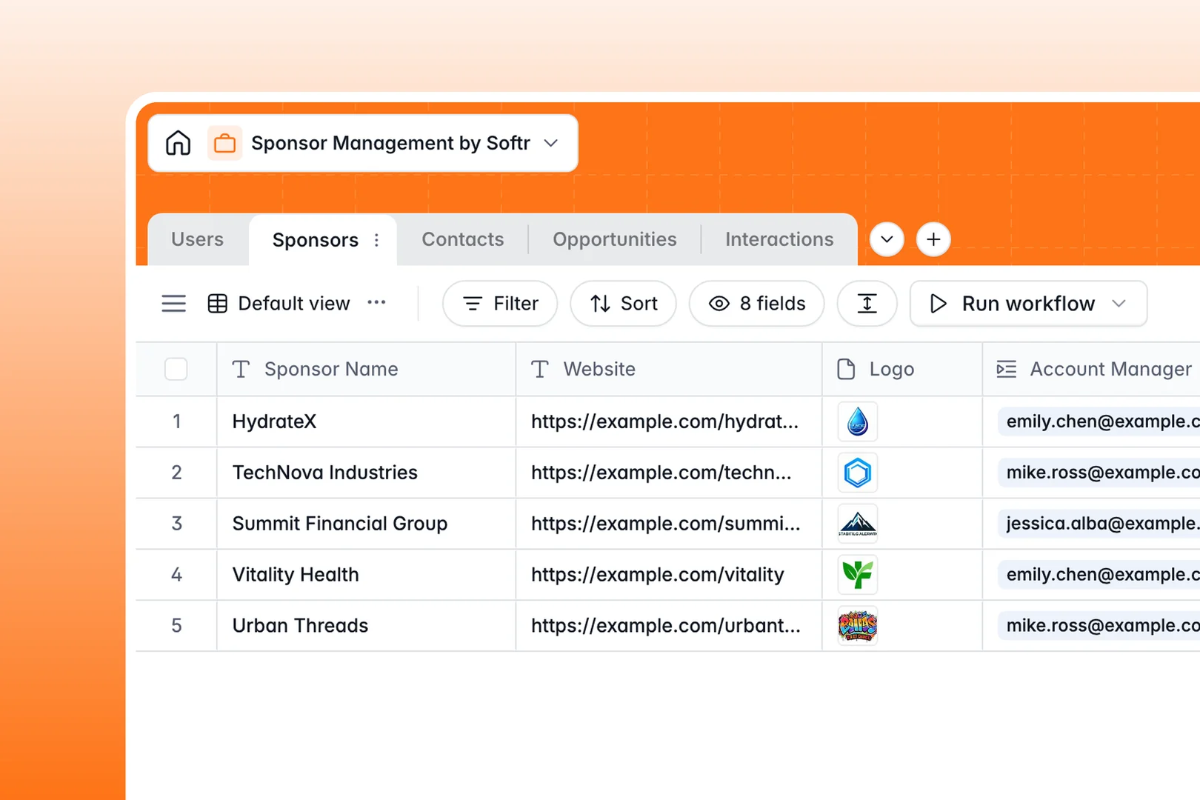Select the Default view grid icon

tap(218, 304)
